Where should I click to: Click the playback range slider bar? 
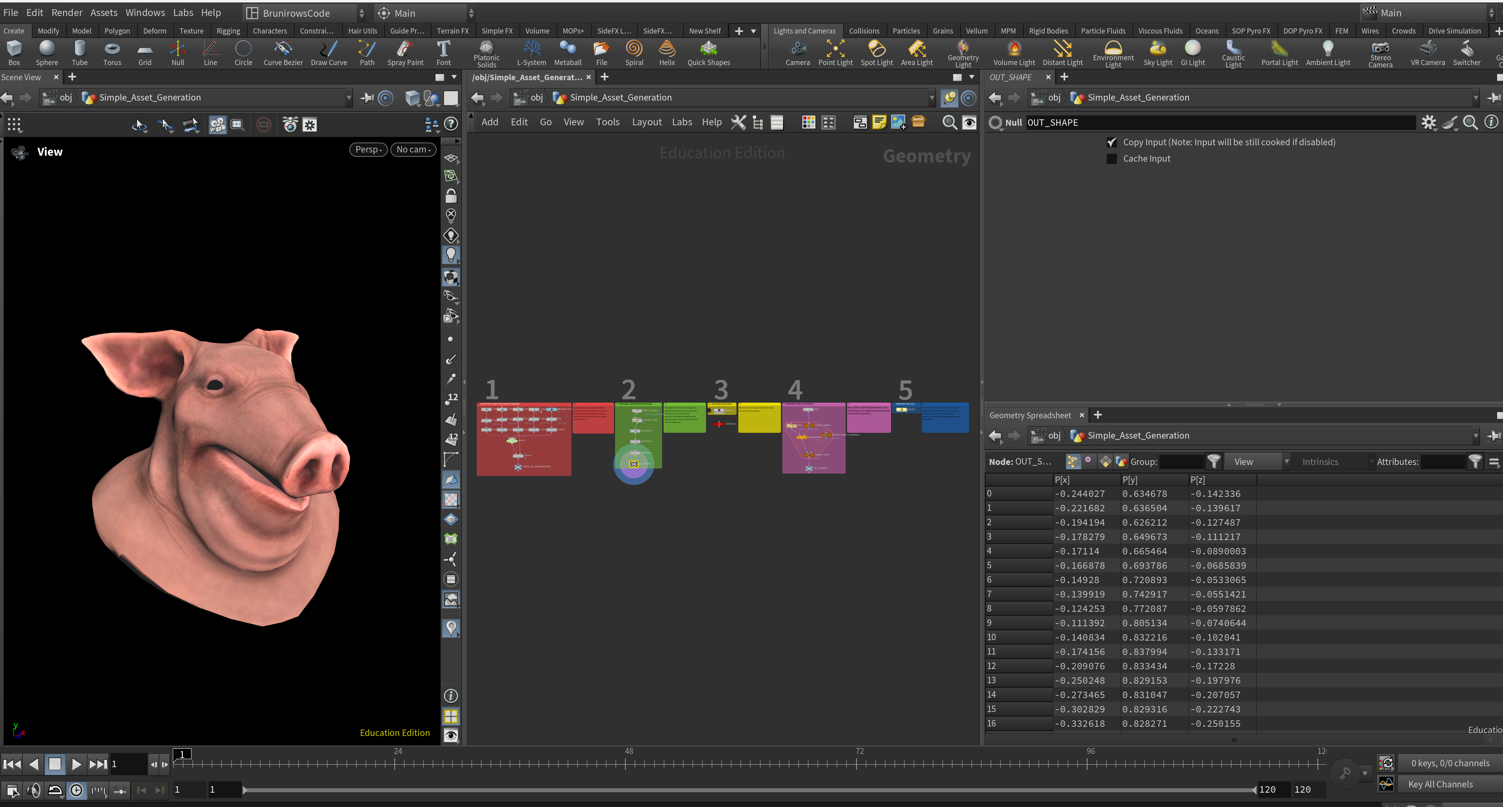click(x=749, y=790)
